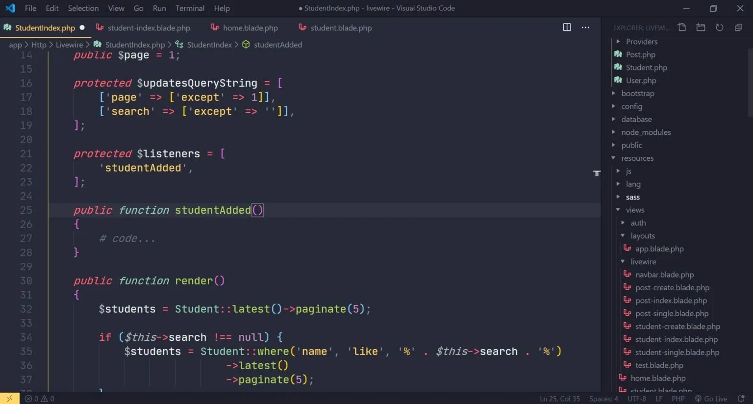Viewport: 753px width, 404px height.
Task: Open the Terminal menu
Action: pyautogui.click(x=190, y=8)
